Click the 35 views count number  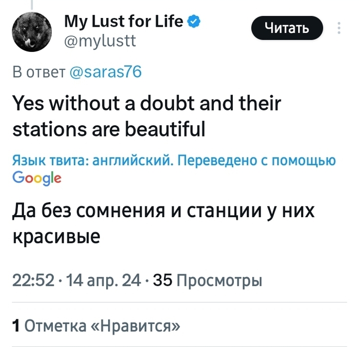pyautogui.click(x=162, y=280)
